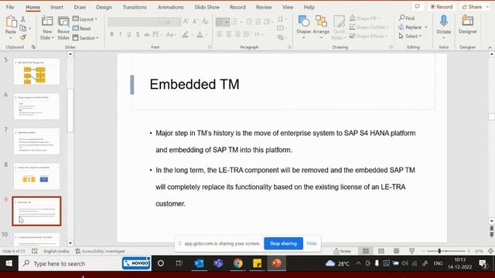Open the Section dropdown
Screen dimensions: 495x278
pos(86,38)
